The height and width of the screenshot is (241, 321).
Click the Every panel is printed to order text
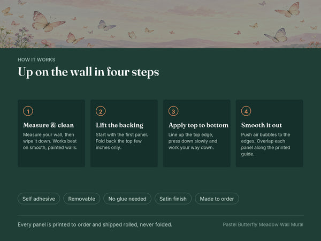coord(95,224)
